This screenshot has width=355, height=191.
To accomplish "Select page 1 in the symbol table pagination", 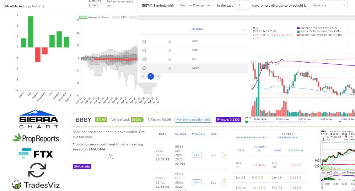I will pos(151,76).
